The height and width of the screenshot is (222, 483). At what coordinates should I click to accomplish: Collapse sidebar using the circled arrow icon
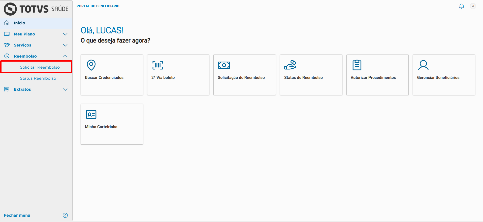(x=65, y=215)
